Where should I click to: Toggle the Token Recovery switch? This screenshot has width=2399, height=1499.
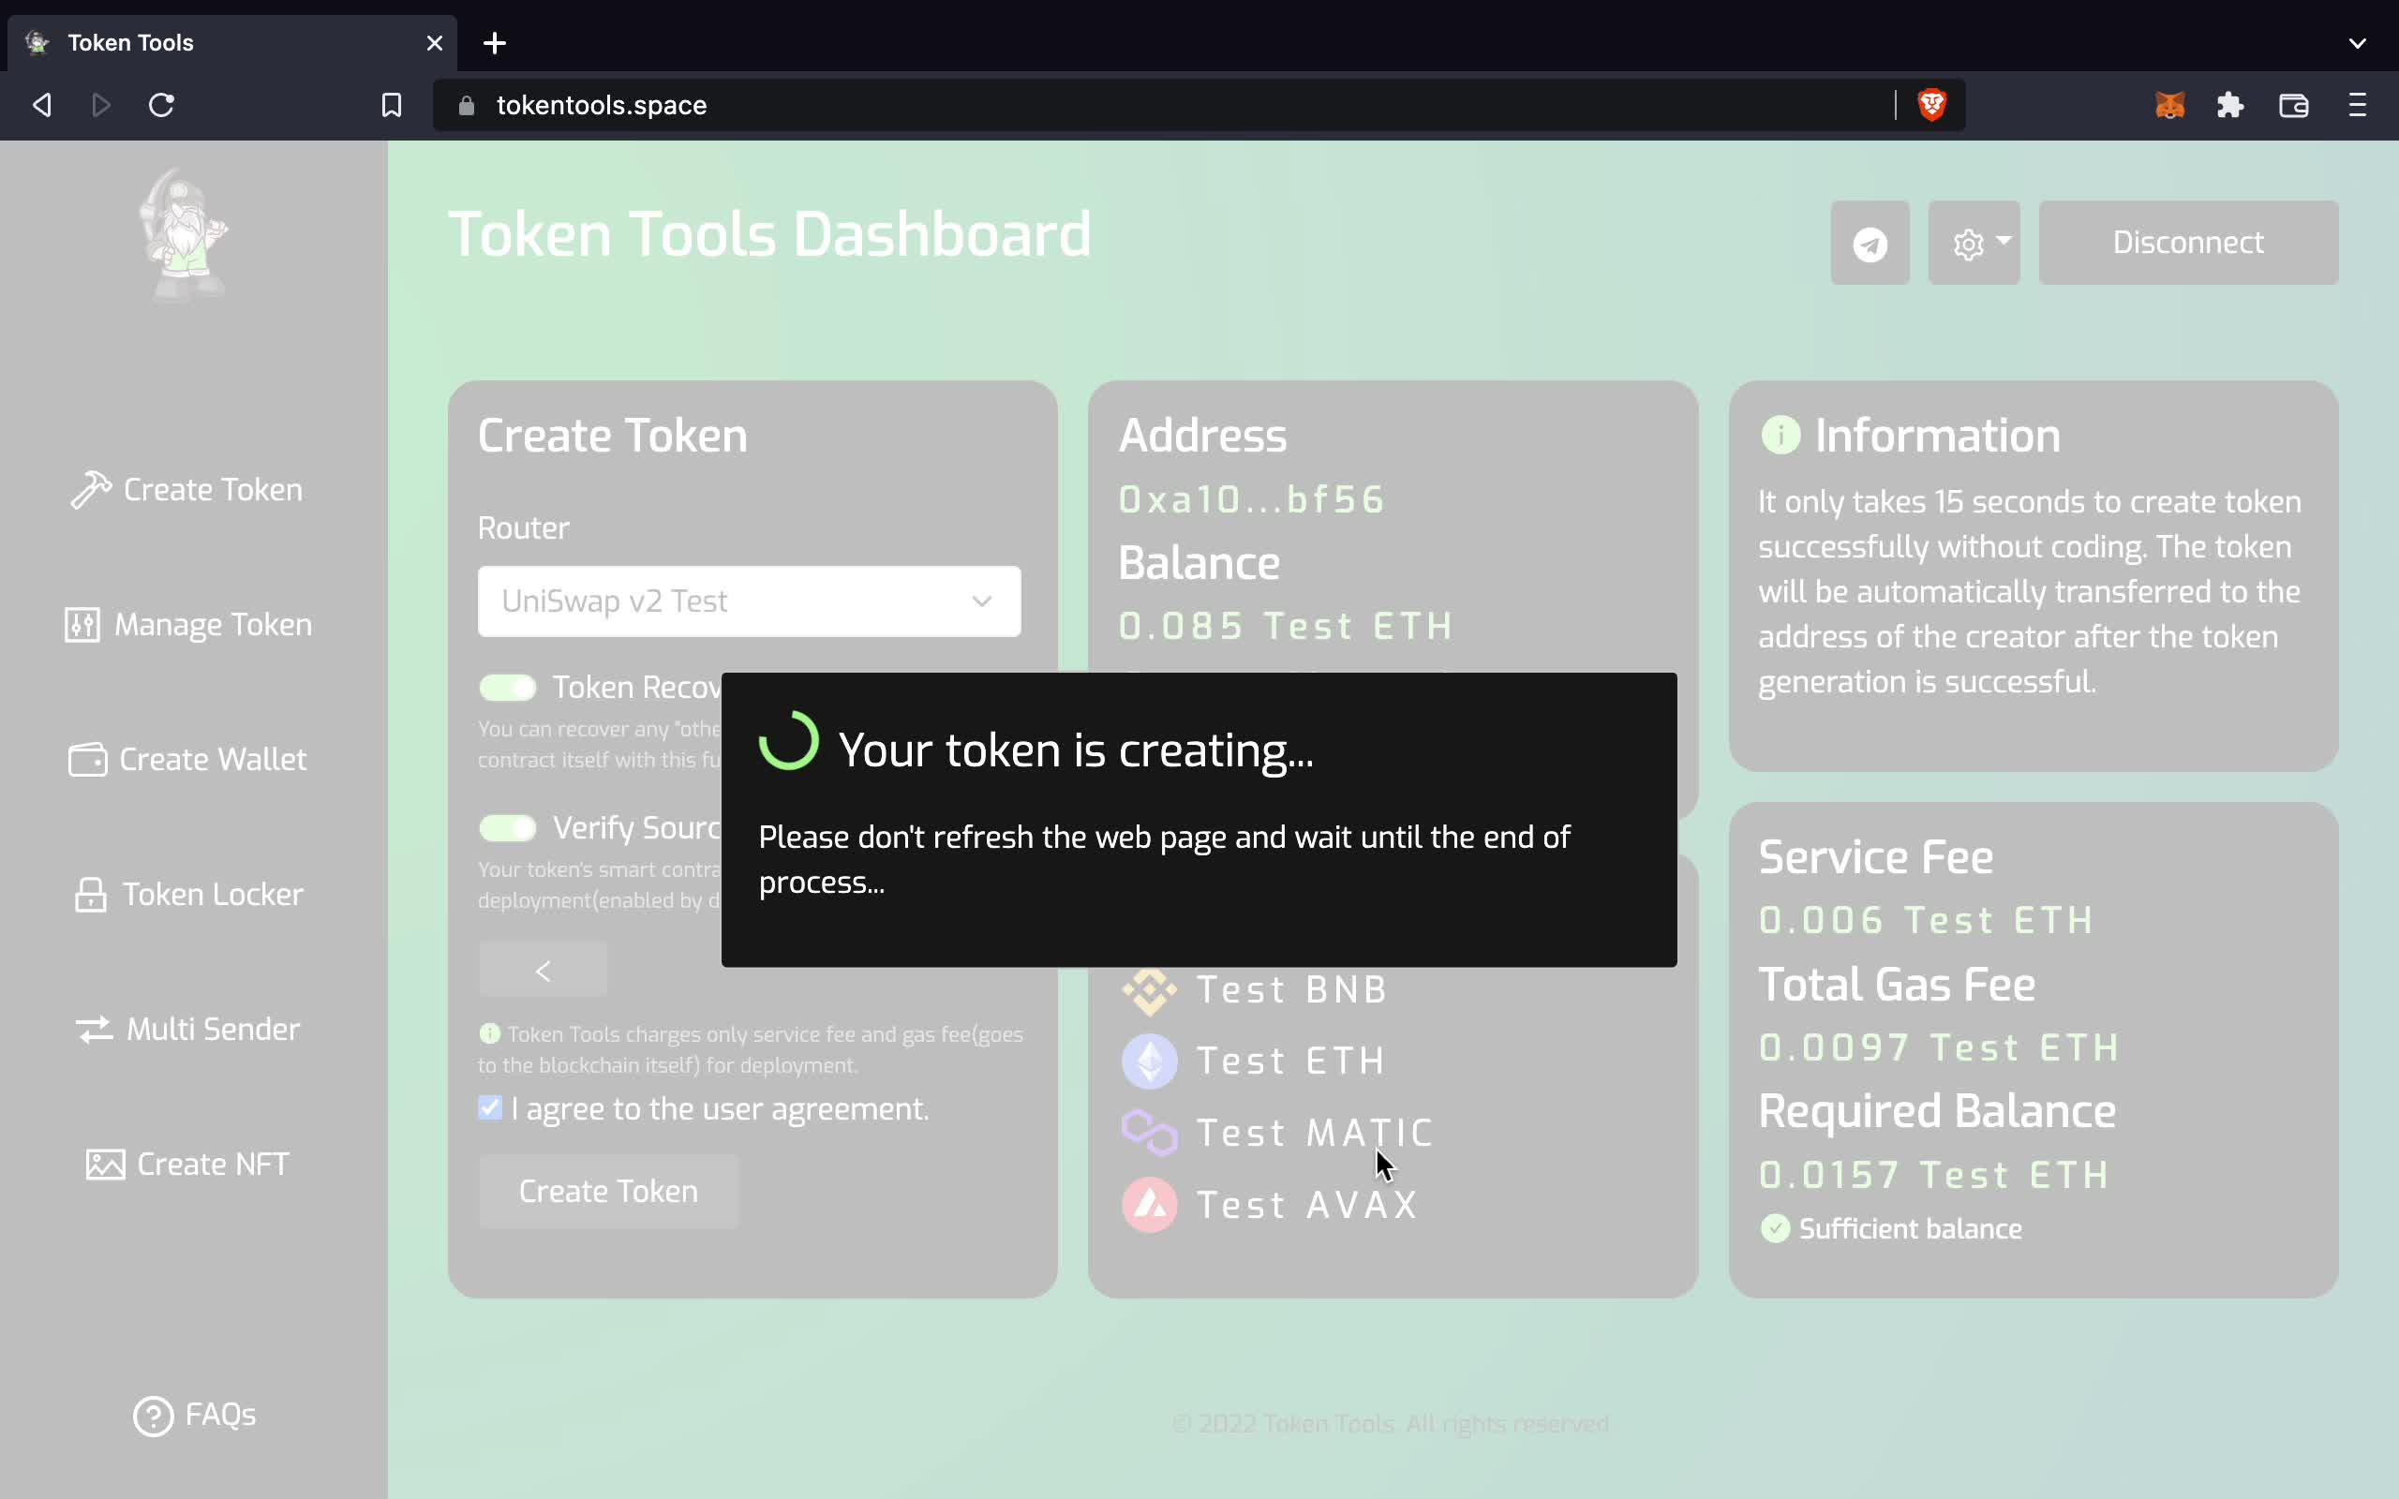coord(507,686)
